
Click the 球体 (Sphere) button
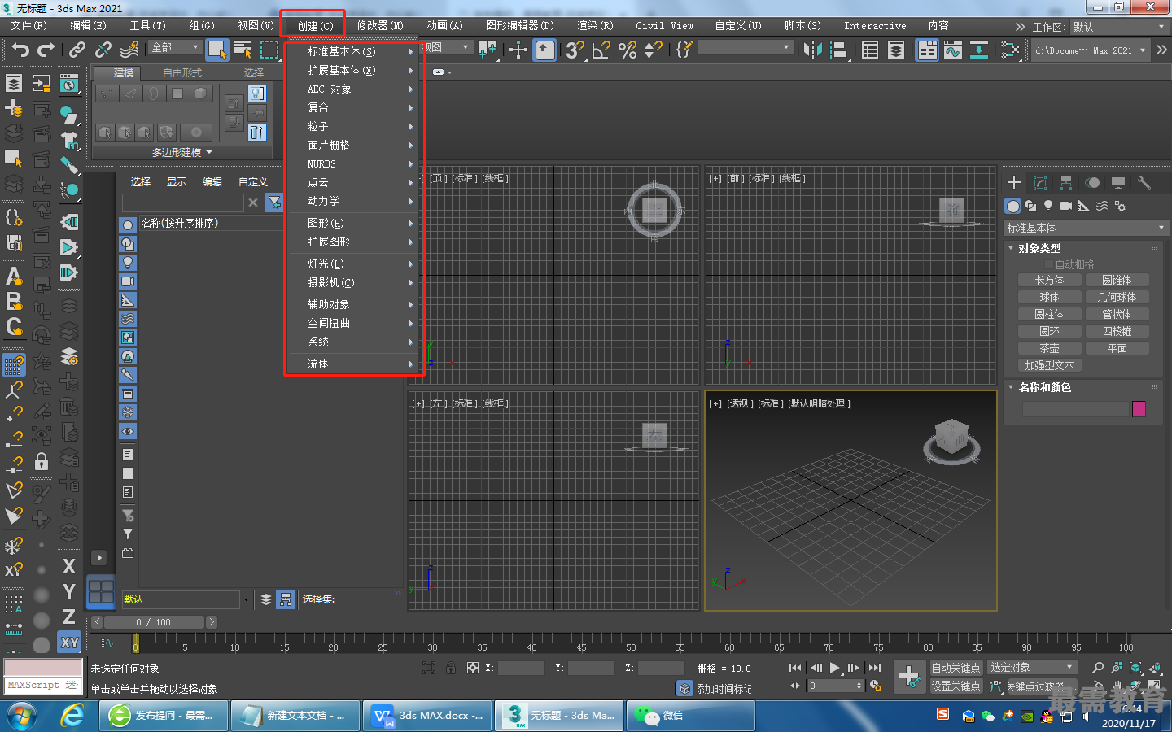point(1049,297)
